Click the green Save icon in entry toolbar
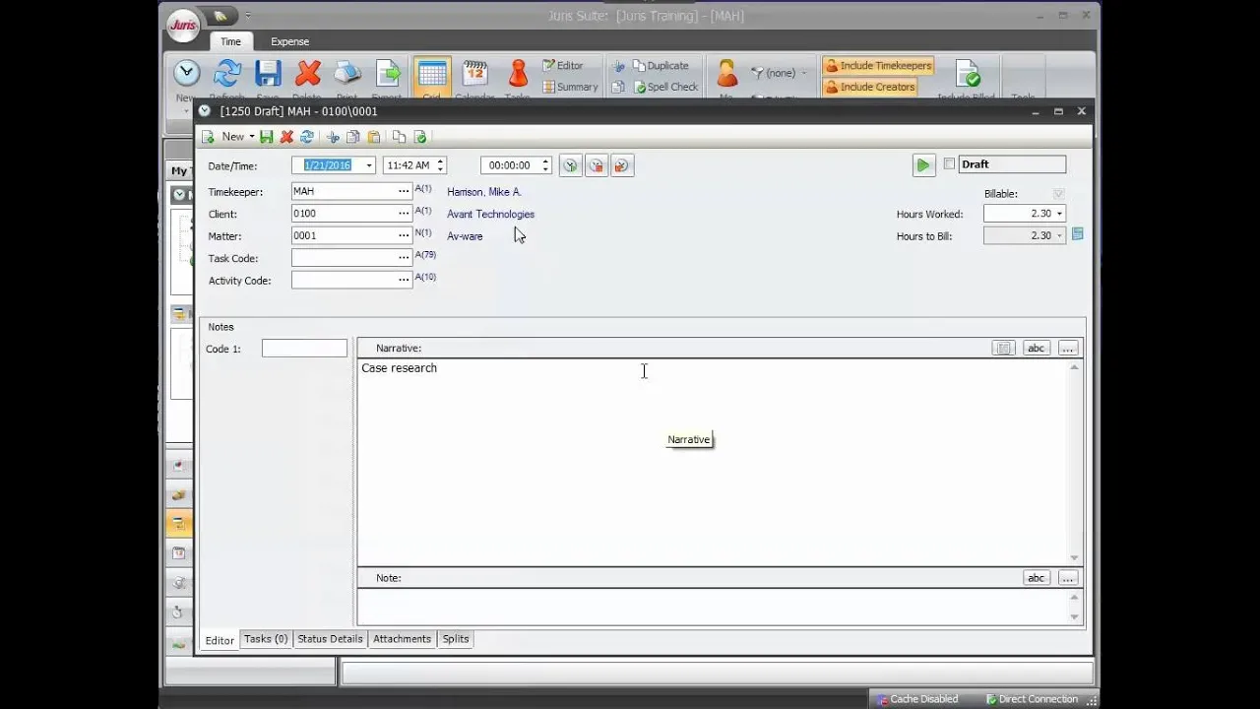 pyautogui.click(x=267, y=137)
